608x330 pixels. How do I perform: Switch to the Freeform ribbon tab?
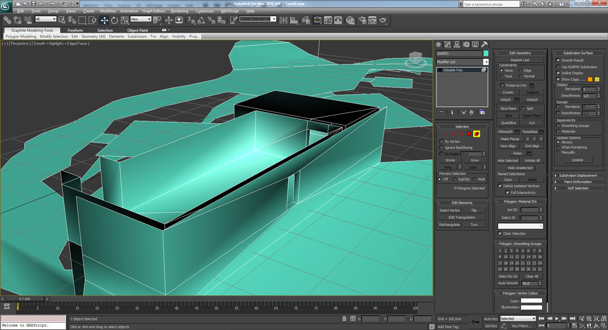tap(75, 30)
